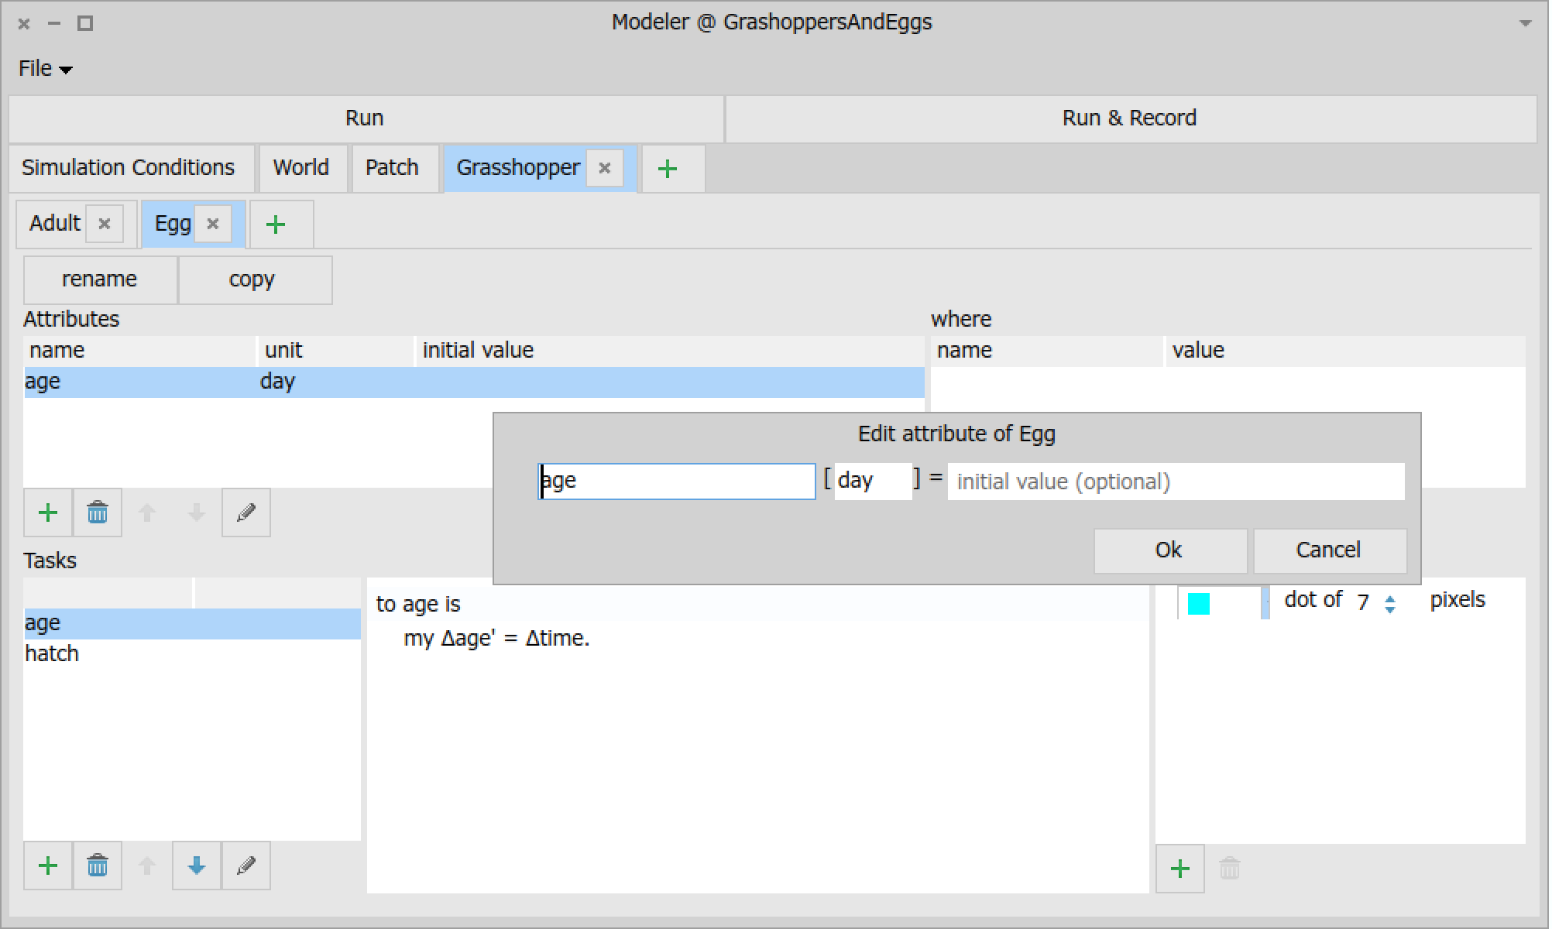Image resolution: width=1552 pixels, height=929 pixels.
Task: Click the Run & Record button
Action: [x=1130, y=118]
